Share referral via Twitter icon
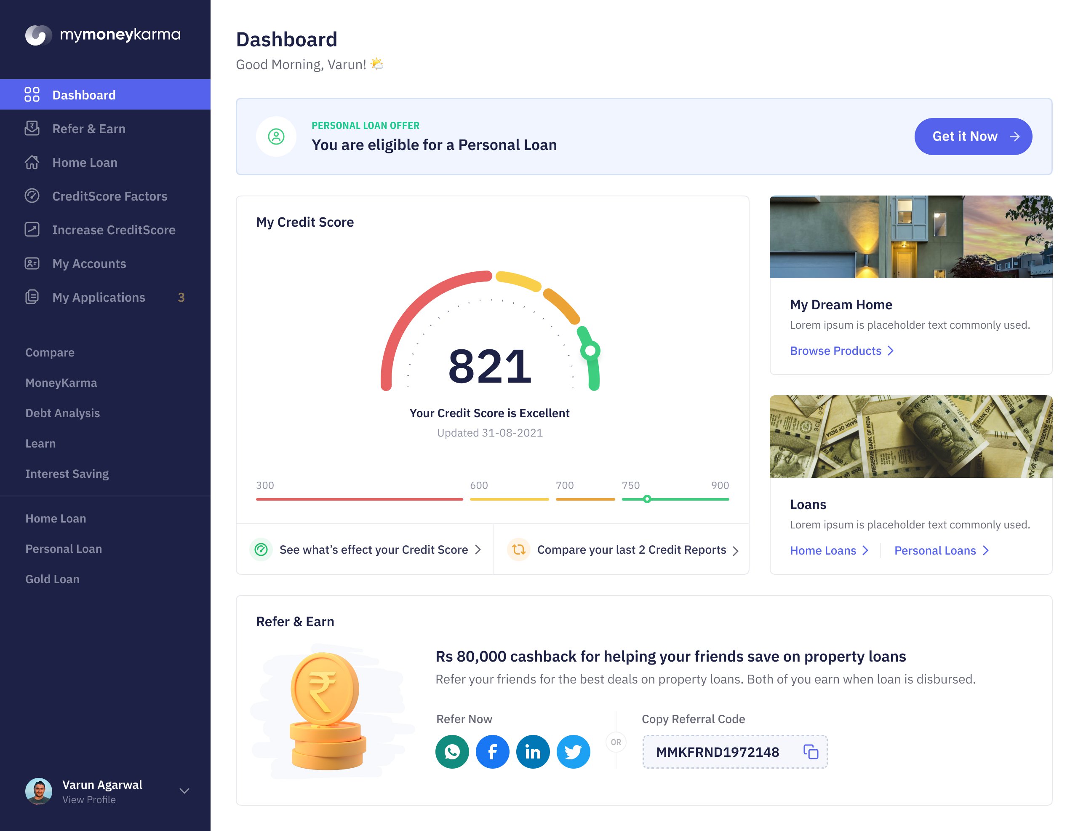 click(573, 751)
